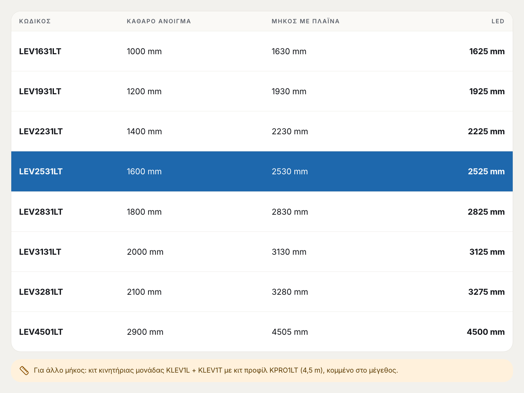Click the 1930 mm length cell
The image size is (524, 393).
pos(289,91)
